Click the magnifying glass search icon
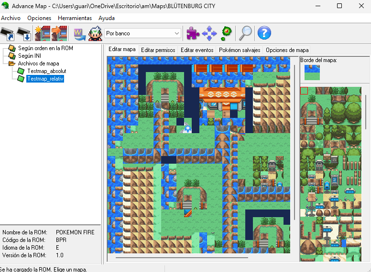Screen dimensions: 371x272 (x=245, y=33)
